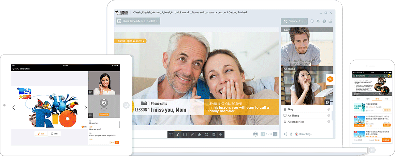Screen dimensions: 395x156
Task: Go back using tablet header back arrow
Action: coord(13,68)
